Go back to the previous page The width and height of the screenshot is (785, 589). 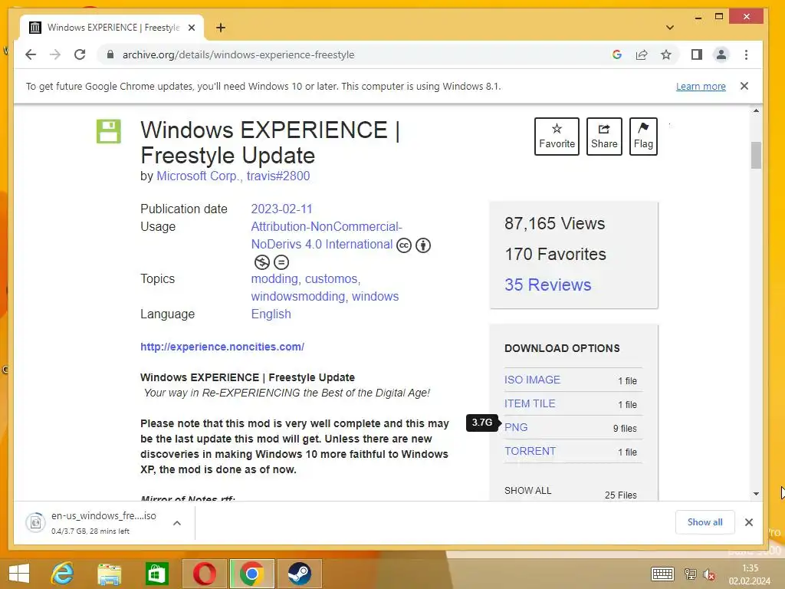31,54
